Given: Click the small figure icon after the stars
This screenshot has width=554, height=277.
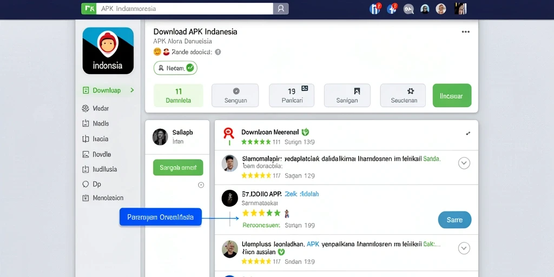Looking at the screenshot, I should coord(287,213).
